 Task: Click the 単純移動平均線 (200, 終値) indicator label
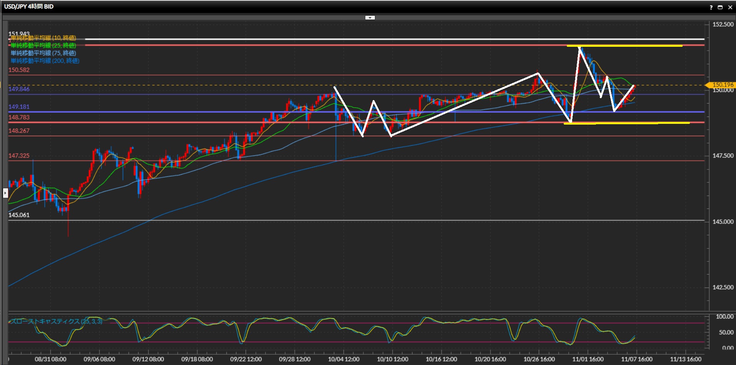(45, 61)
